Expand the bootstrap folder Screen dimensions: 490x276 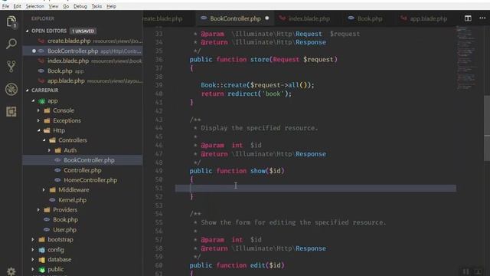click(33, 239)
